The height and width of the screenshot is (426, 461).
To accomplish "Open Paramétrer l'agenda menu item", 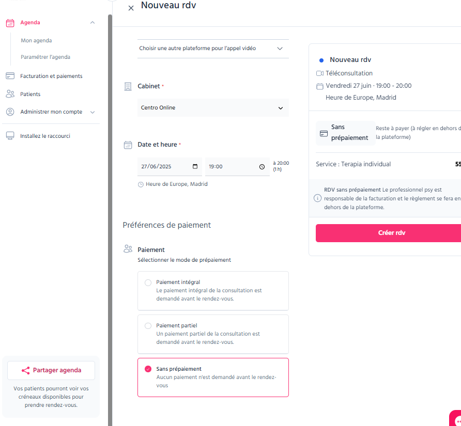I will pyautogui.click(x=45, y=57).
